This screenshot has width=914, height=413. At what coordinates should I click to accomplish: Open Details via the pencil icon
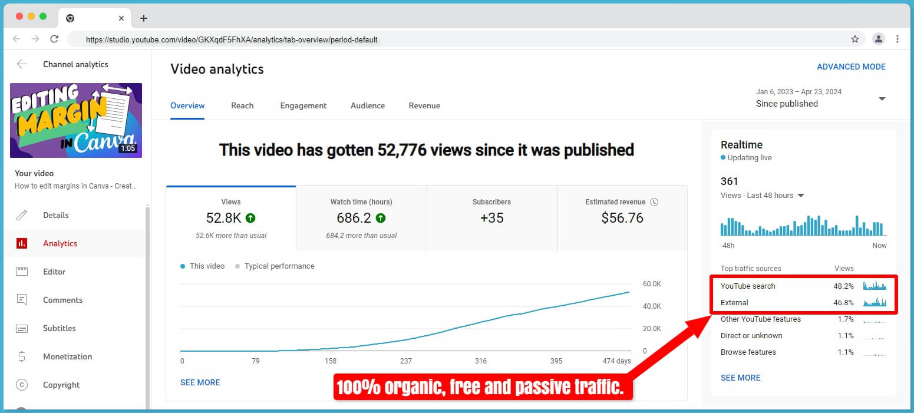click(x=22, y=215)
